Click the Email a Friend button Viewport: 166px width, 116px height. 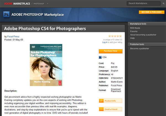pyautogui.click(x=110, y=109)
